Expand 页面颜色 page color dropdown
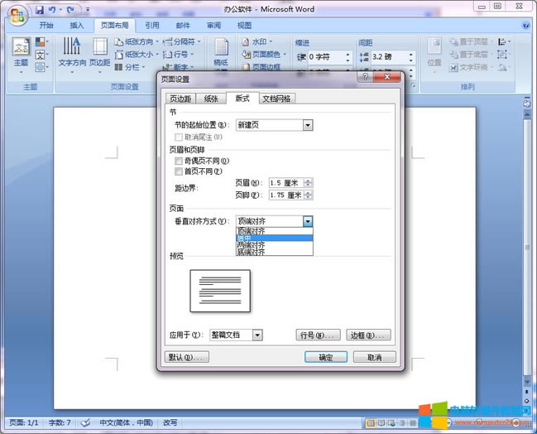Viewport: 537px width, 434px height. (285, 55)
